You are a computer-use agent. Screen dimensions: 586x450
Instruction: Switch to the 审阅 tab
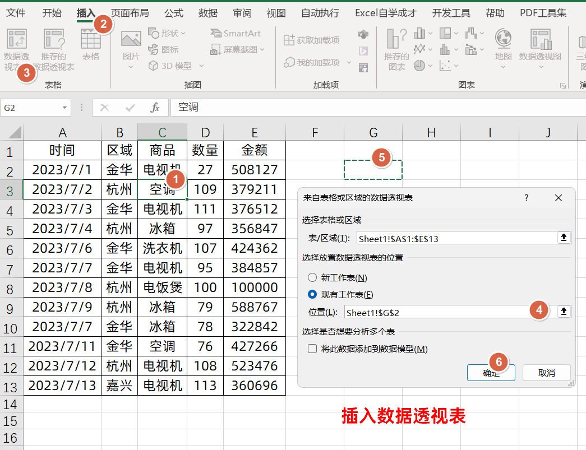pyautogui.click(x=242, y=13)
